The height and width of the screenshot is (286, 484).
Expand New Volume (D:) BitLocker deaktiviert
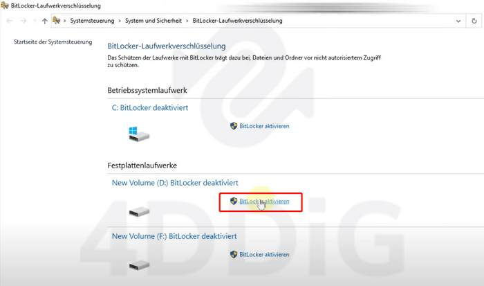175,183
